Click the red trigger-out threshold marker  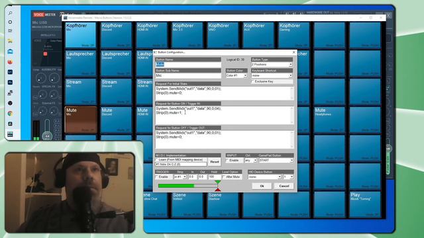218,190
